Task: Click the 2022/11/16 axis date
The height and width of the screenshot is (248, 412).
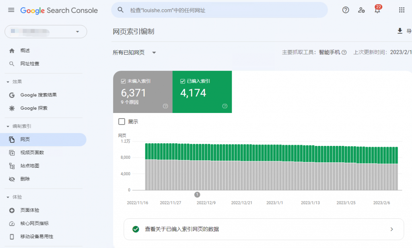Action: (x=138, y=203)
